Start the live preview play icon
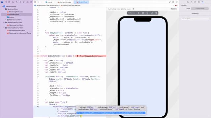The image size is (211, 118). 138,13
